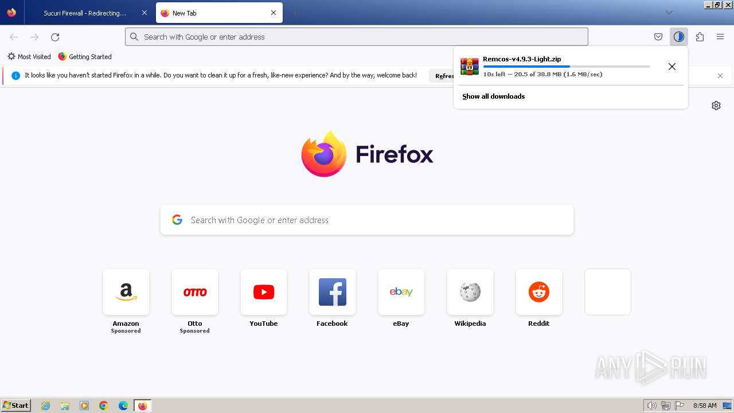Reload the current page

[x=55, y=37]
